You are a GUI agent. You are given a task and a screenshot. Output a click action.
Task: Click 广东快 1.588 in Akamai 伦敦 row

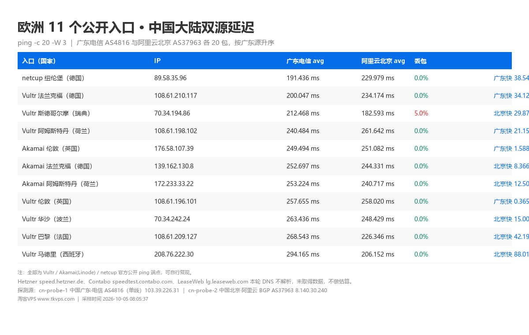(511, 149)
